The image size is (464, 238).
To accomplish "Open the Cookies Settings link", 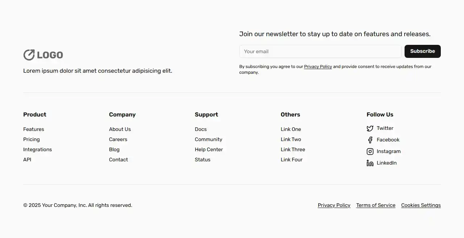I will click(x=420, y=205).
